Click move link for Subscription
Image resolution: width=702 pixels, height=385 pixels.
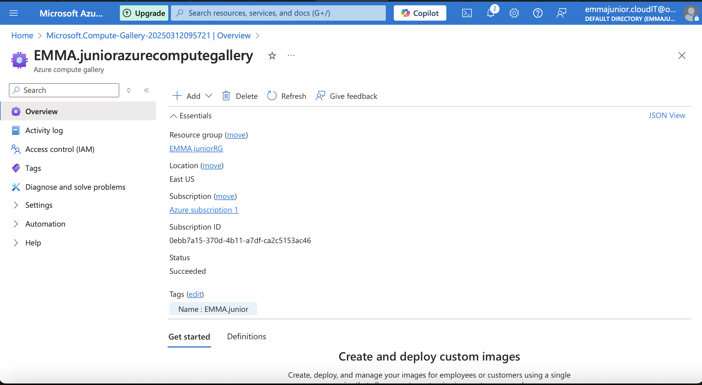pyautogui.click(x=225, y=196)
